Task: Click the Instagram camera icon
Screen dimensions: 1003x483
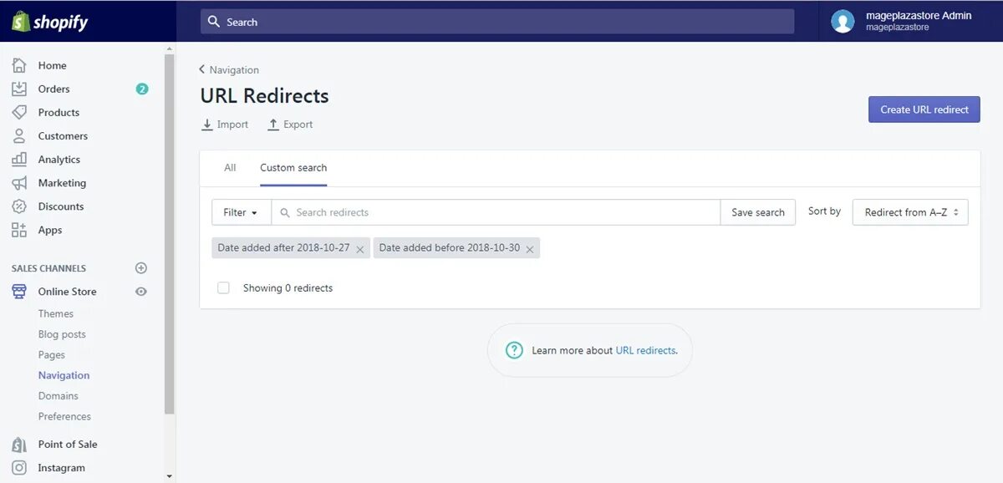Action: click(19, 468)
